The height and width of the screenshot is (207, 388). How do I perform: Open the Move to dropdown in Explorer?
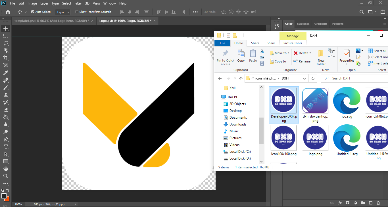[279, 53]
